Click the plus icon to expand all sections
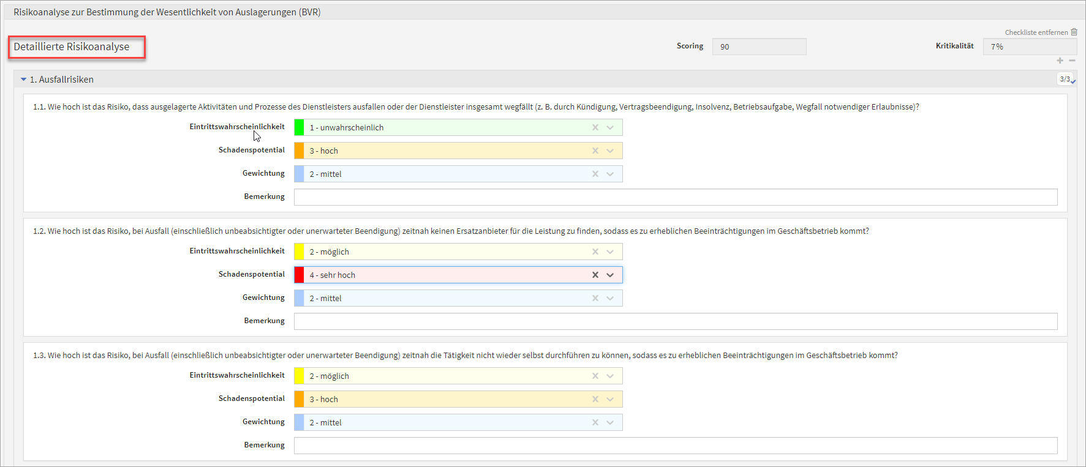Viewport: 1086px width, 467px height. tap(1060, 61)
